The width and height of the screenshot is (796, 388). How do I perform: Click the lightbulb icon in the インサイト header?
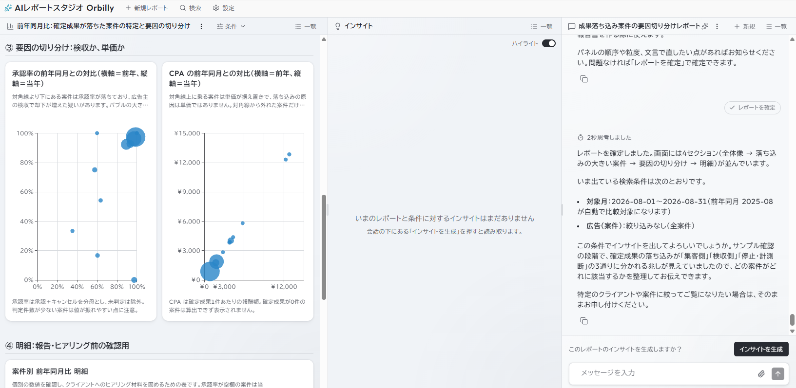[x=338, y=26]
